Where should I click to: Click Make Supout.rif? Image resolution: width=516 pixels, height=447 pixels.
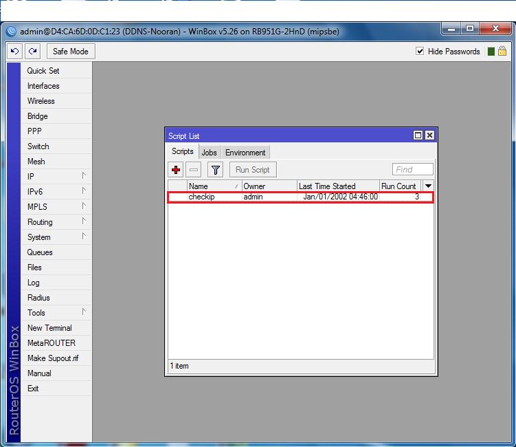56,358
